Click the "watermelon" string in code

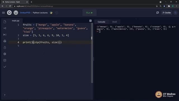(x=65, y=28)
